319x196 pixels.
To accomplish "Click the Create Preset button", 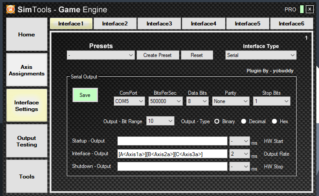I will click(157, 55).
